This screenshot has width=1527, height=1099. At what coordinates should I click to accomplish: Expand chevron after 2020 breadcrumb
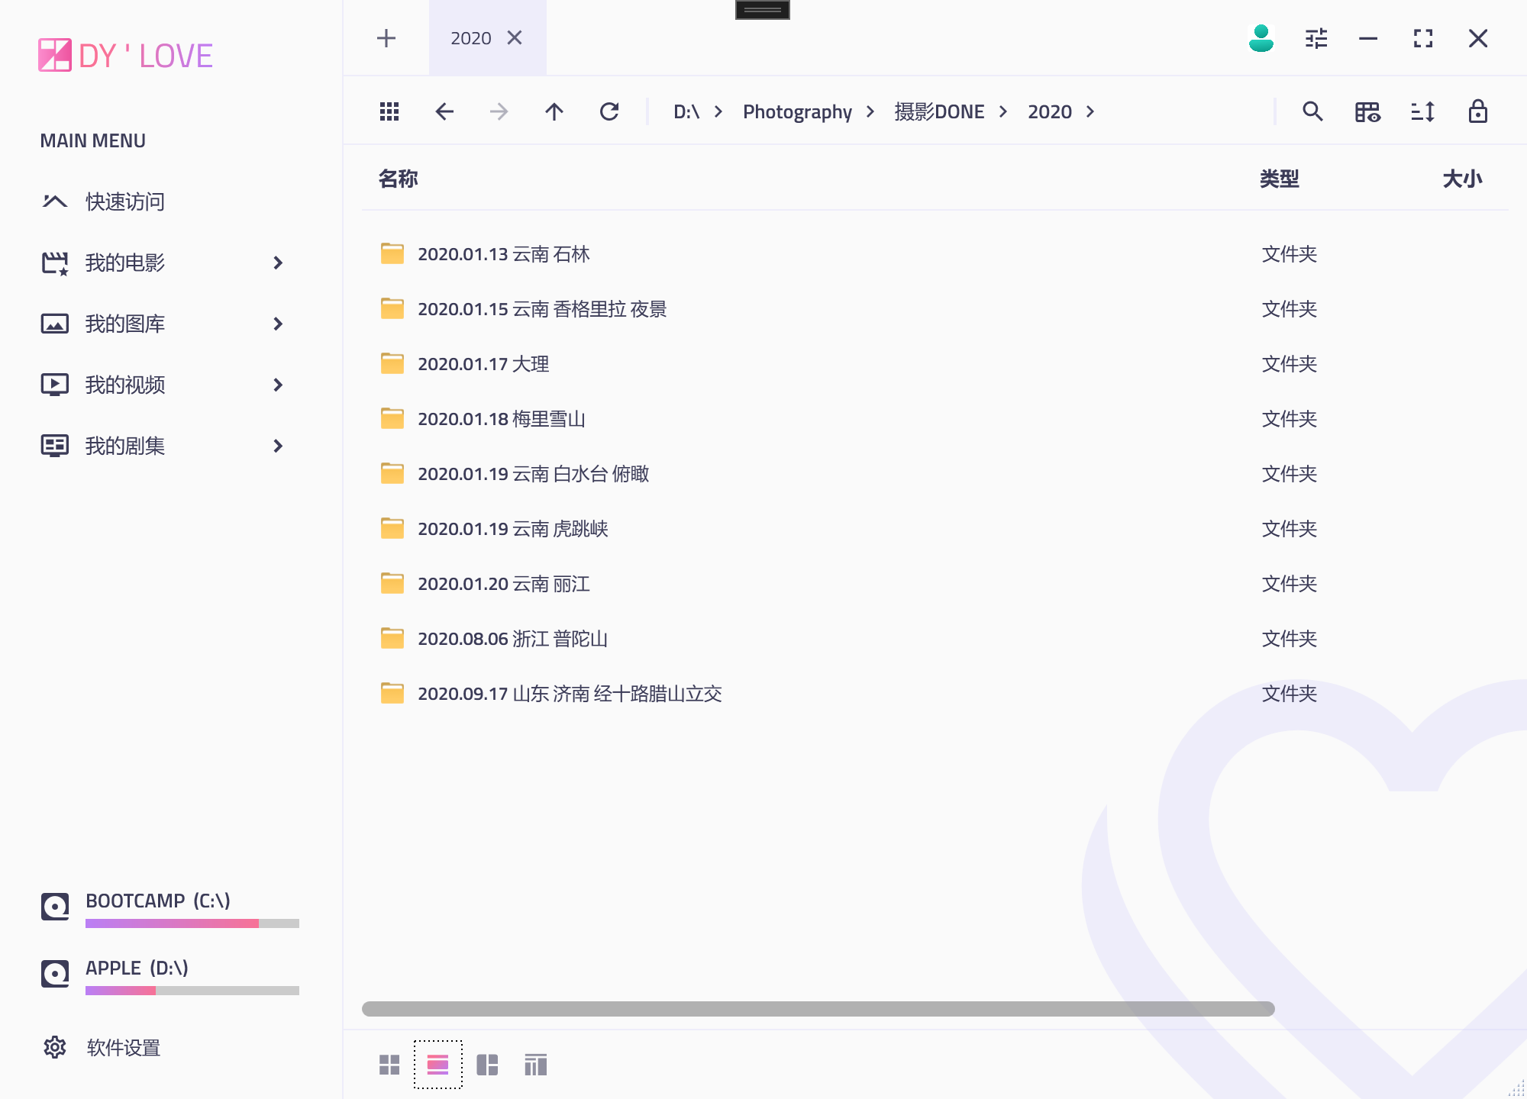[1090, 112]
